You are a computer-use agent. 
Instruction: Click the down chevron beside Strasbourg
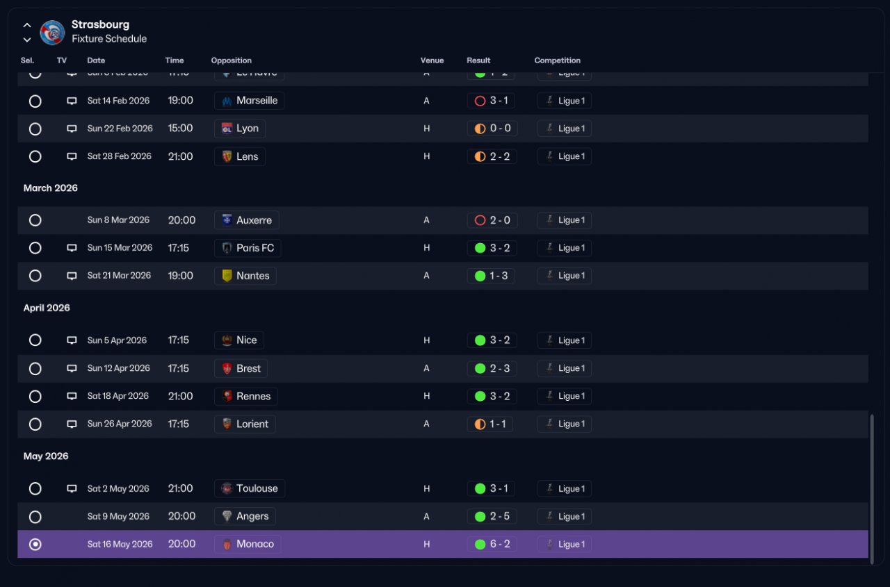click(x=27, y=40)
